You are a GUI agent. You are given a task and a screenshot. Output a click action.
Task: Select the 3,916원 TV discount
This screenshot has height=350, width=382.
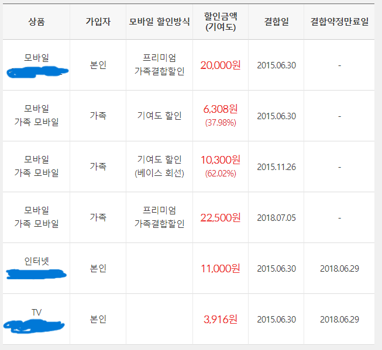221,320
